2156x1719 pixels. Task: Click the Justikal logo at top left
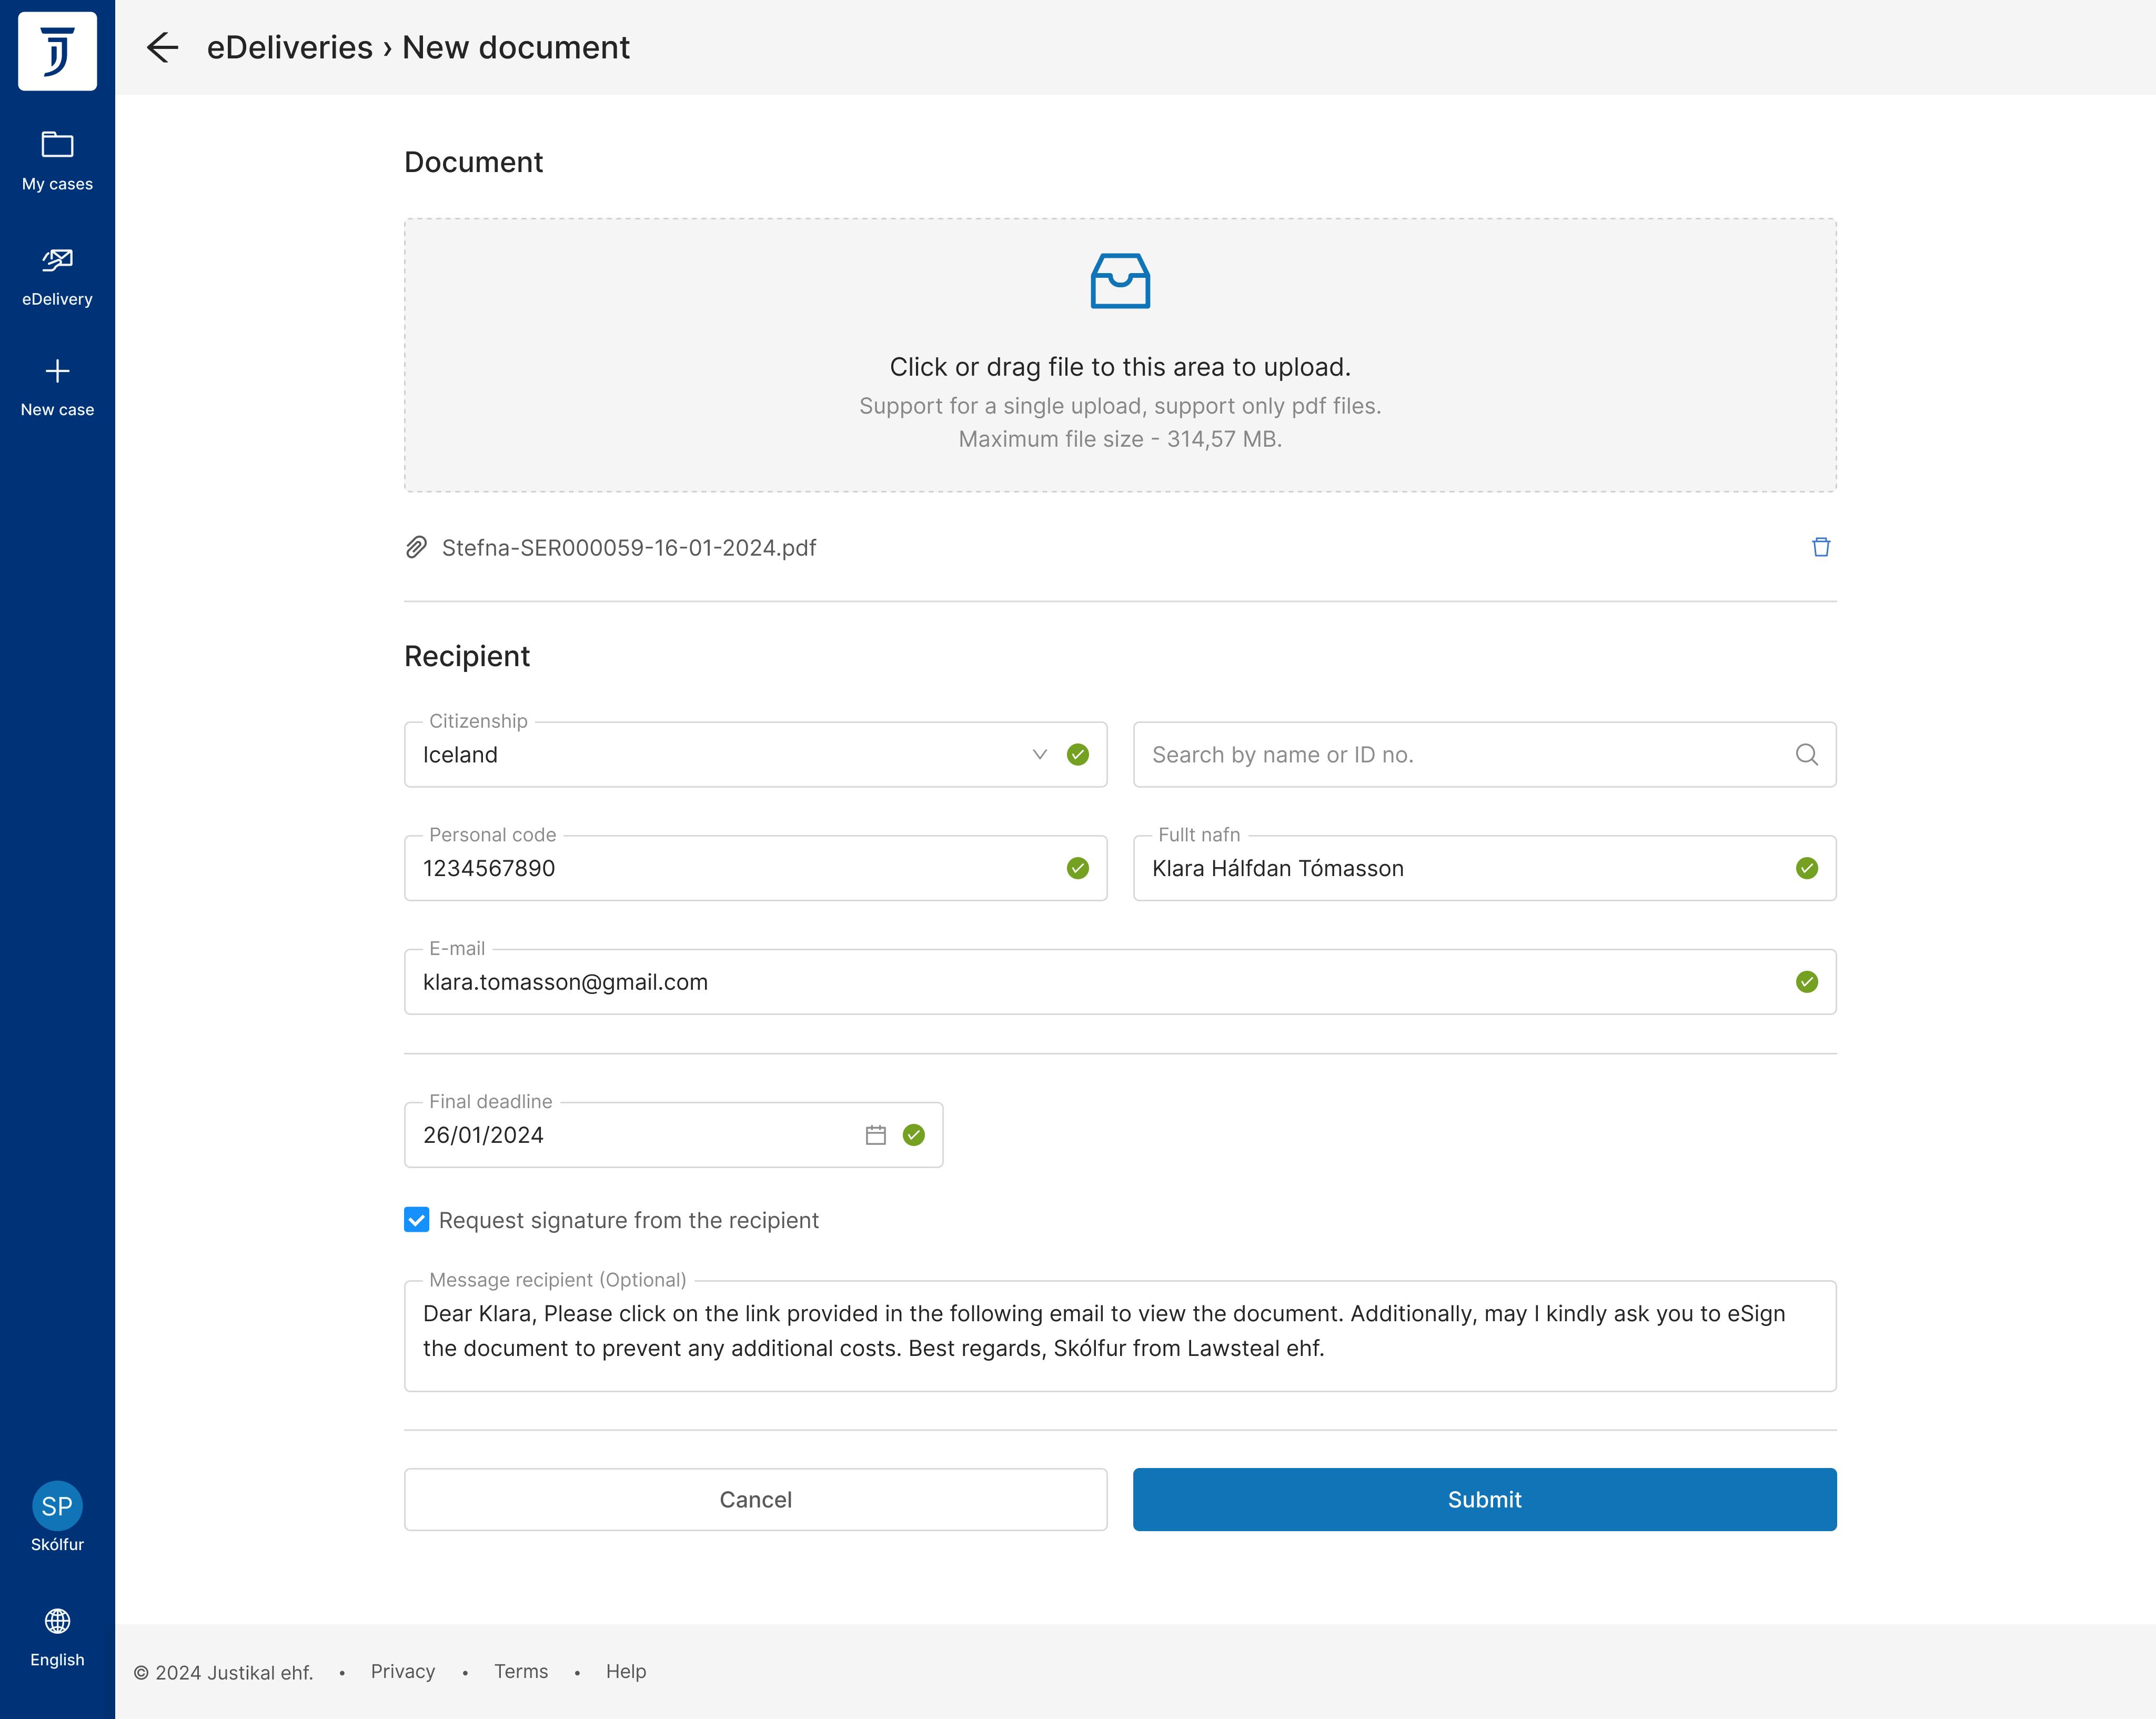57,50
